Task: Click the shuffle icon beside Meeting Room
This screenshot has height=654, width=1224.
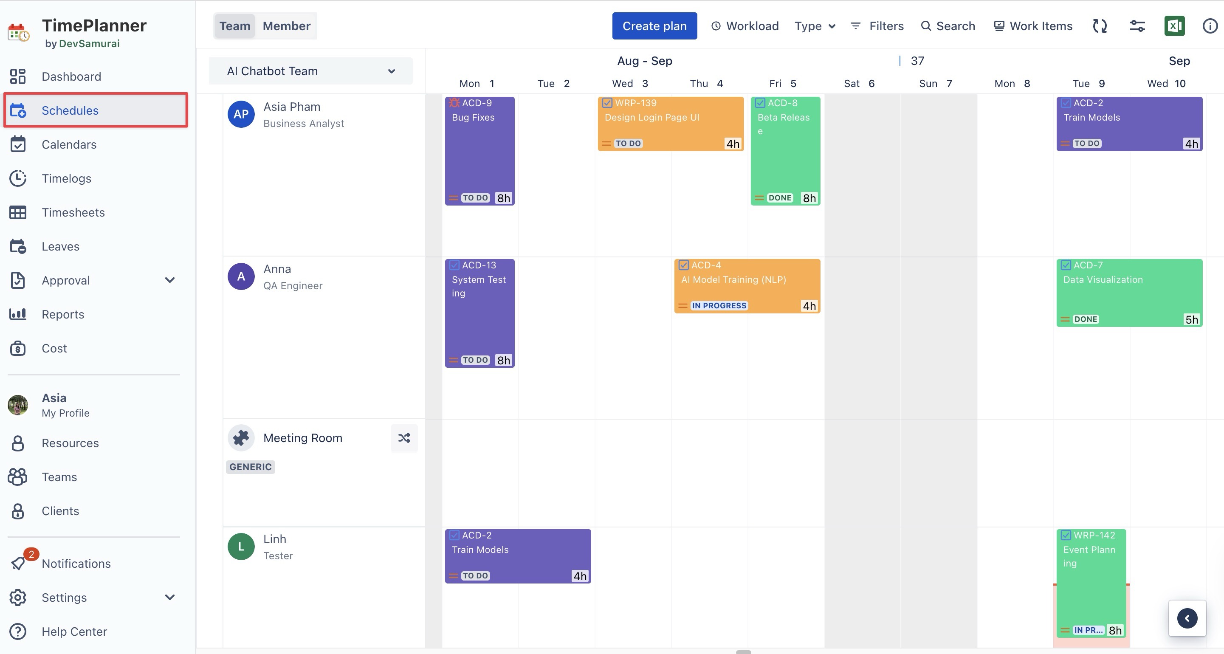Action: click(404, 438)
